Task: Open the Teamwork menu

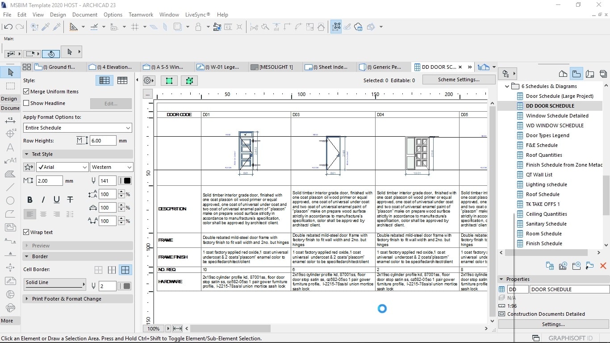Action: (x=141, y=14)
